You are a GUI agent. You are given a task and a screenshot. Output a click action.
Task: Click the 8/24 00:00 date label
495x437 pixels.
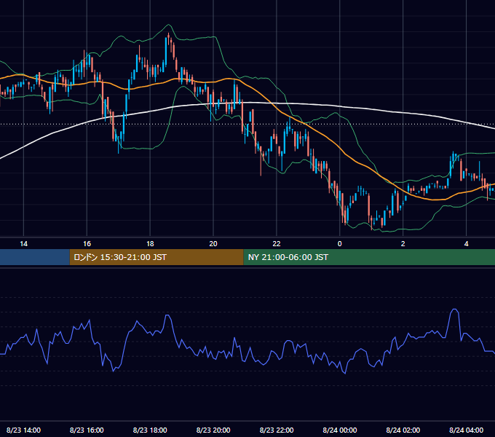[x=340, y=430]
